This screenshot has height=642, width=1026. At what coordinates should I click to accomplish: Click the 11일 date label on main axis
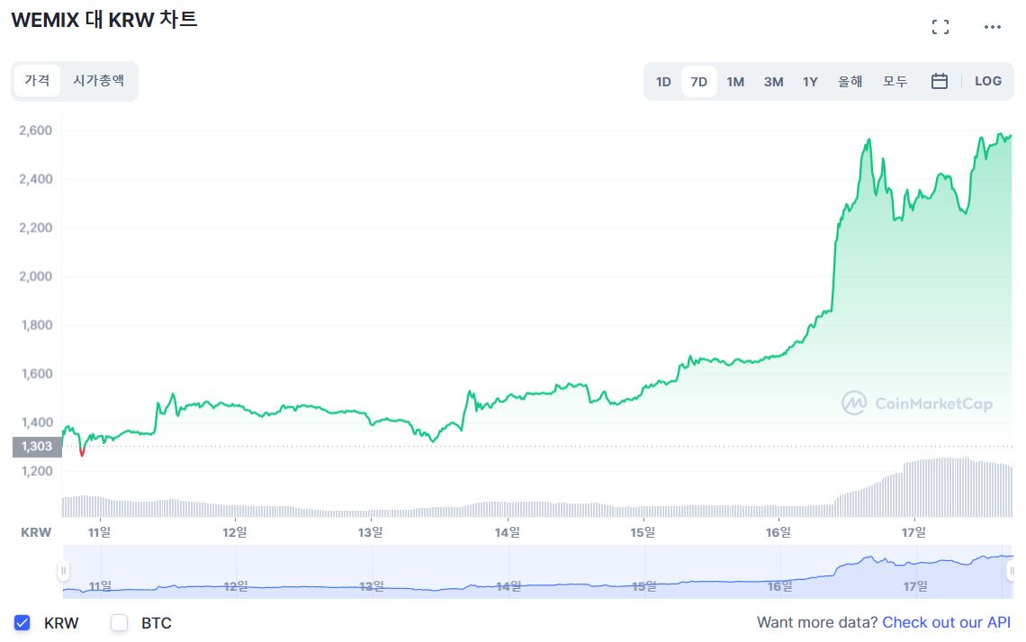pyautogui.click(x=100, y=533)
